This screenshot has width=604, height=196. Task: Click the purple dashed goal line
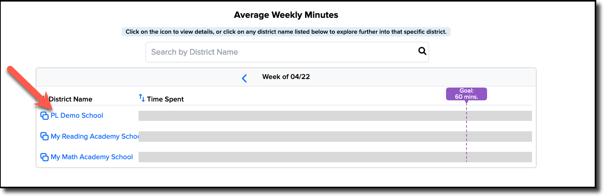(466, 132)
